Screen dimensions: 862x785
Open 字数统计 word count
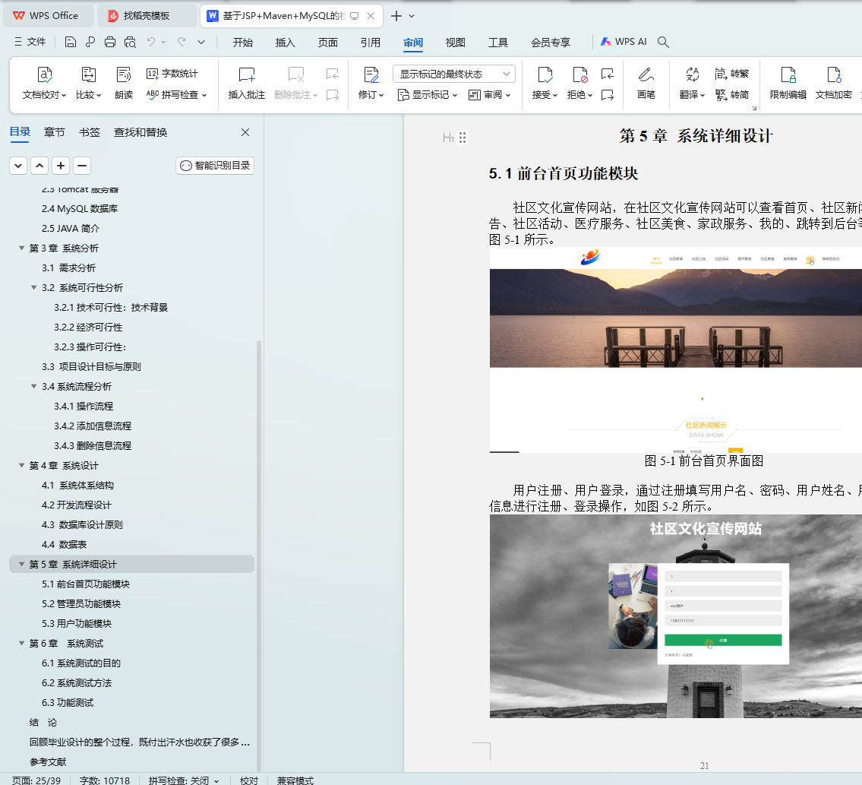(x=172, y=74)
